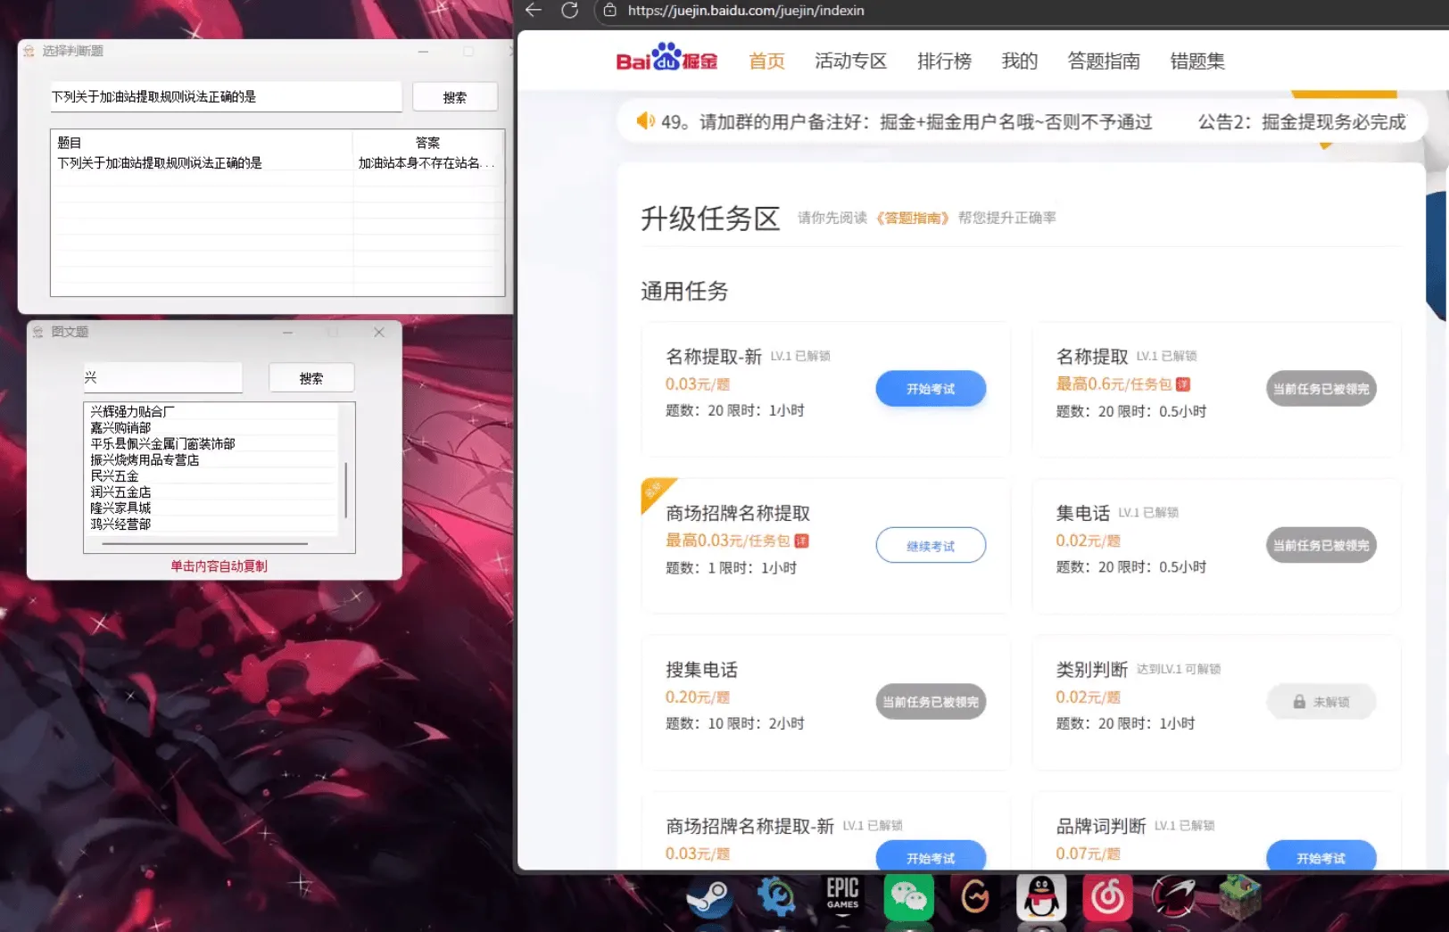Click the page refresh icon
Screen dimensions: 1449x932
tap(570, 11)
